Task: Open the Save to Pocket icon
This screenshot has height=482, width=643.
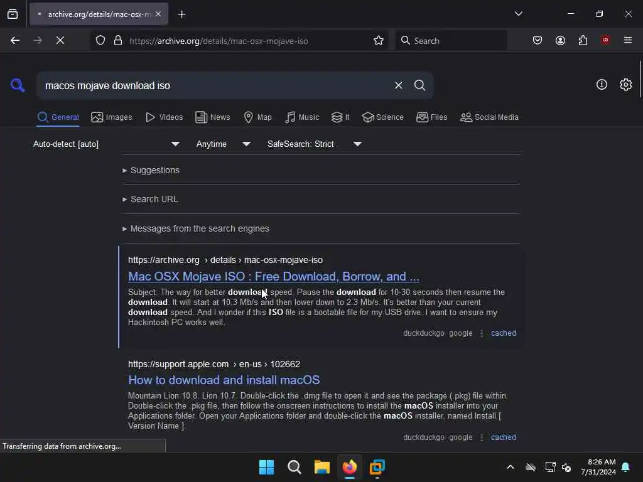Action: 538,40
